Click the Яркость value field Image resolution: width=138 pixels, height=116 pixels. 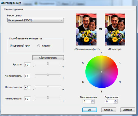pos(28,65)
